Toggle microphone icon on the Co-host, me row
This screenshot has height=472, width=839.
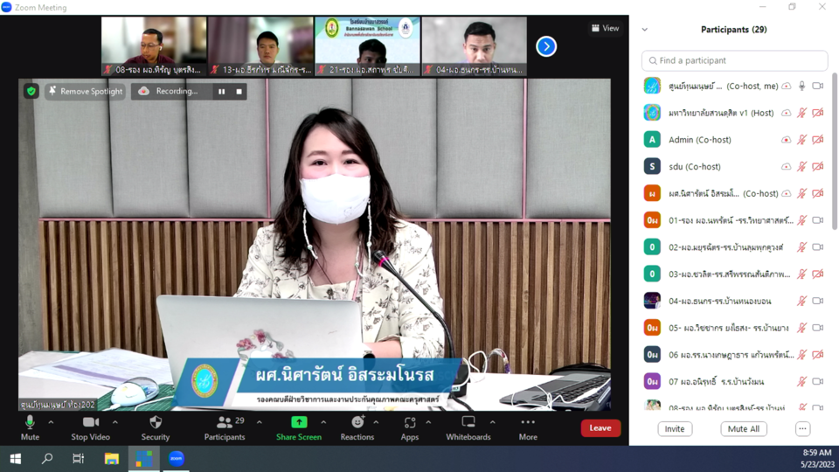coord(801,87)
